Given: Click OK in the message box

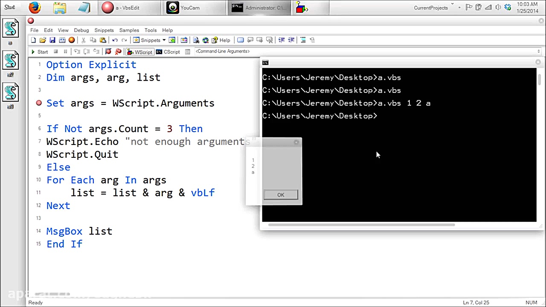Looking at the screenshot, I should click(x=281, y=195).
